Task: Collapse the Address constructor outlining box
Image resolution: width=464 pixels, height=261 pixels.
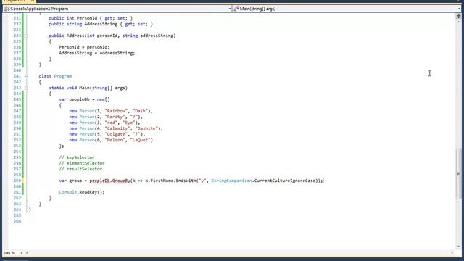Action: (26, 36)
